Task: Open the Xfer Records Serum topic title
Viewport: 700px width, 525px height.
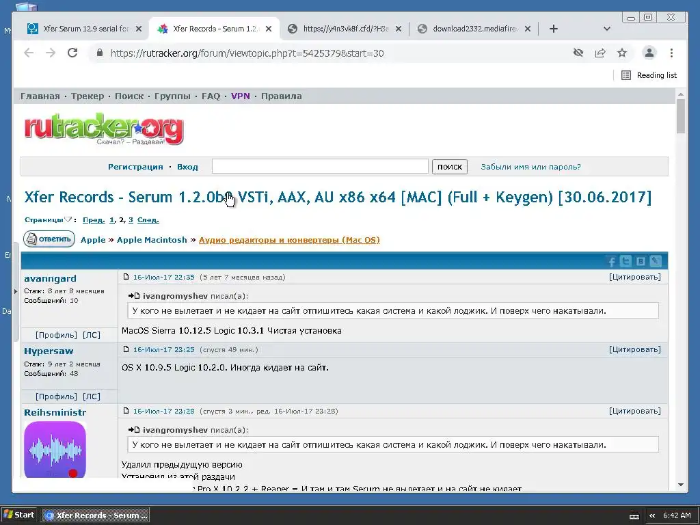Action: [x=338, y=198]
